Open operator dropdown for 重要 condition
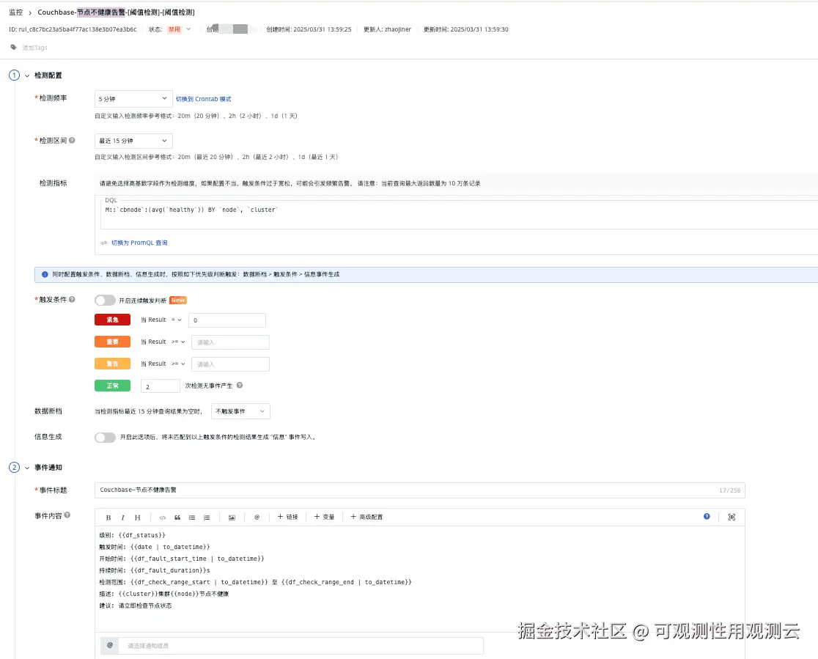818x659 pixels. (178, 342)
